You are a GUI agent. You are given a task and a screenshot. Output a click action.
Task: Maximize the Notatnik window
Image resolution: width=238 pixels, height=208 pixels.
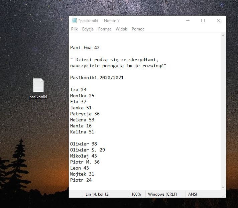(203, 21)
